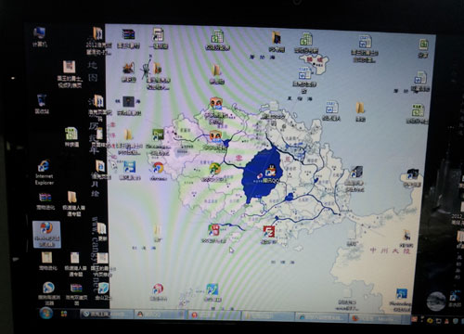Open the horse game shortcut icon
Image resolution: width=464 pixels, height=334 pixels.
point(128,72)
